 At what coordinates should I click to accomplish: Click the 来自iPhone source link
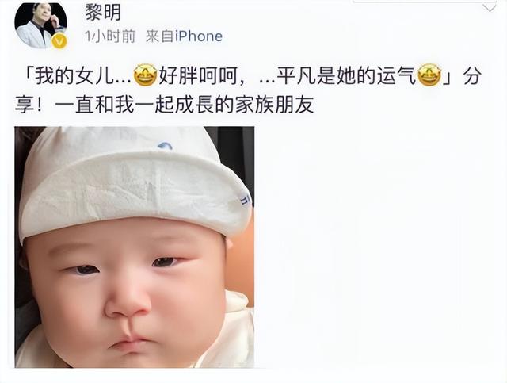pyautogui.click(x=184, y=36)
